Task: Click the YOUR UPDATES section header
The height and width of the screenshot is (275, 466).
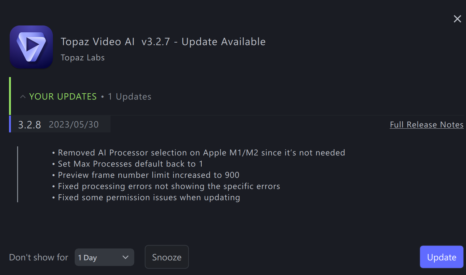Action: tap(63, 96)
